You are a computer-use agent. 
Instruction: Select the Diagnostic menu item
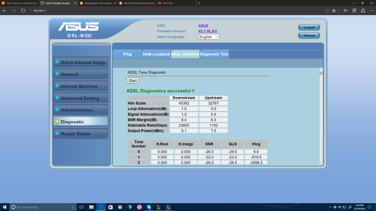[x=81, y=122]
